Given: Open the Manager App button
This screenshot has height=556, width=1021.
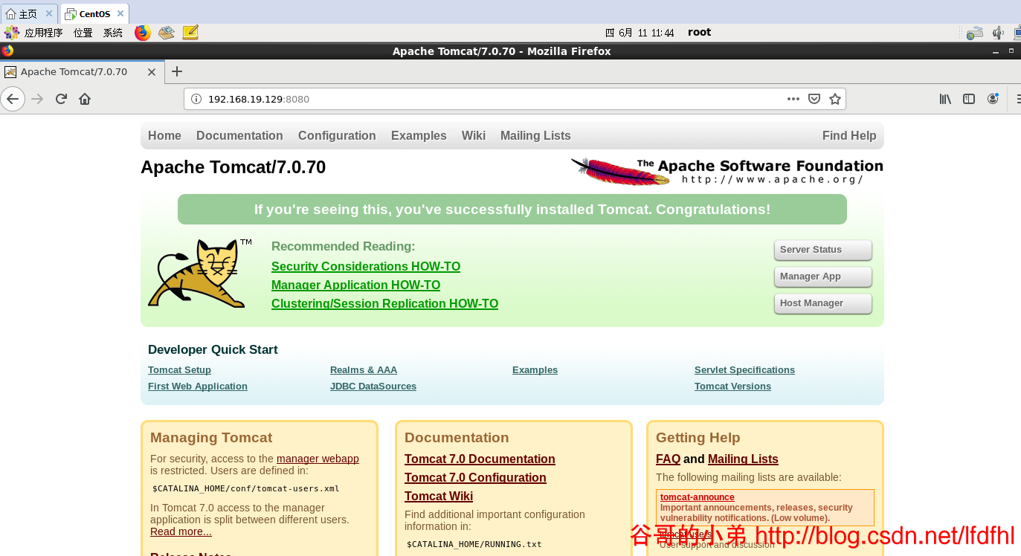Looking at the screenshot, I should 822,277.
